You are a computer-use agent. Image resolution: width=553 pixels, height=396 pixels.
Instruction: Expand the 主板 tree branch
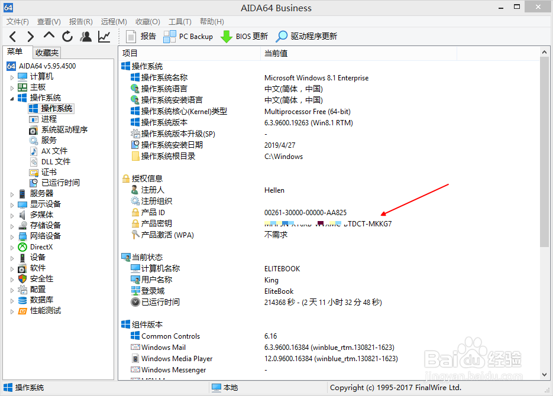coord(11,87)
